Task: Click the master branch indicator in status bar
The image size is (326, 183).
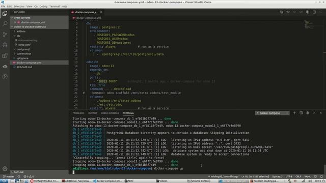Action: [9, 176]
